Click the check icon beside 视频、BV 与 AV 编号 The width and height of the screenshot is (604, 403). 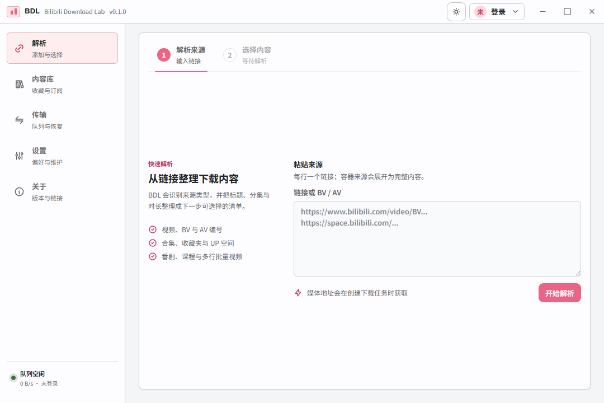[x=153, y=229]
